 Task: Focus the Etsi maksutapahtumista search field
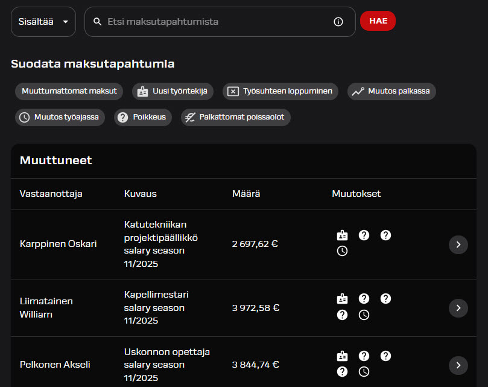click(x=220, y=22)
